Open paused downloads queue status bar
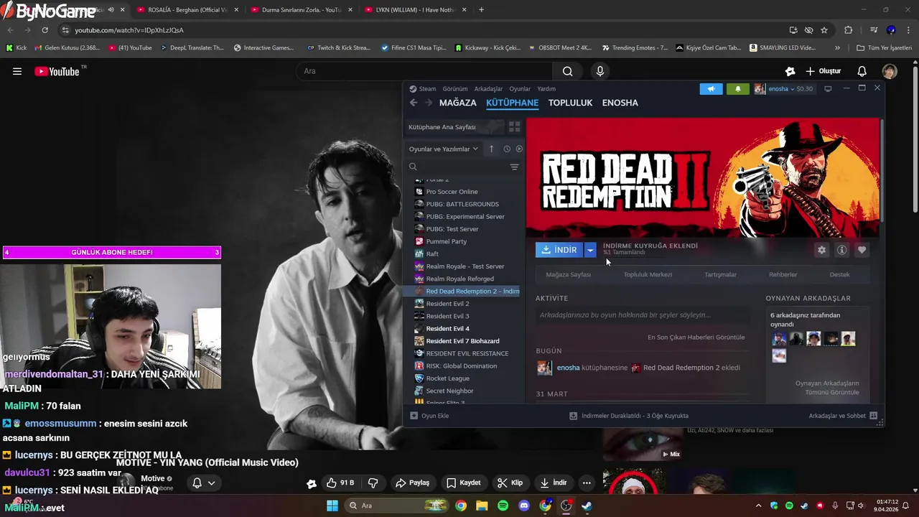Image resolution: width=919 pixels, height=517 pixels. (629, 416)
